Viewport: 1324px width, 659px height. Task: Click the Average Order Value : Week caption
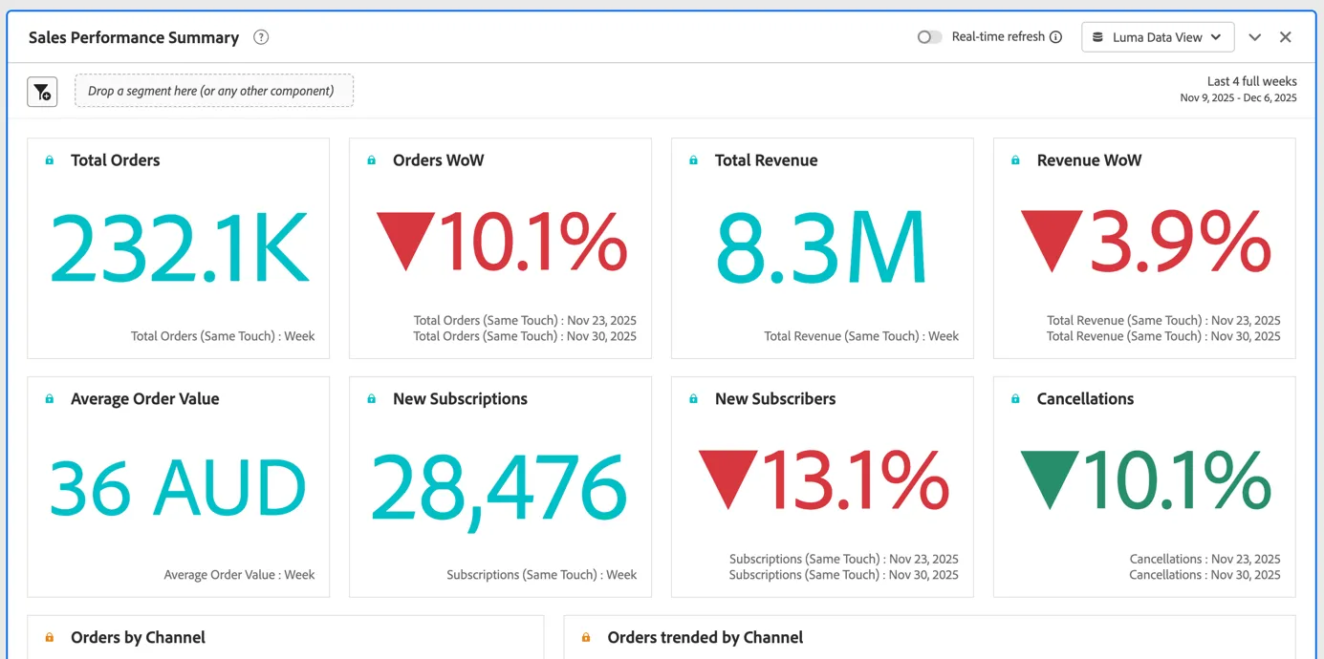tap(240, 575)
